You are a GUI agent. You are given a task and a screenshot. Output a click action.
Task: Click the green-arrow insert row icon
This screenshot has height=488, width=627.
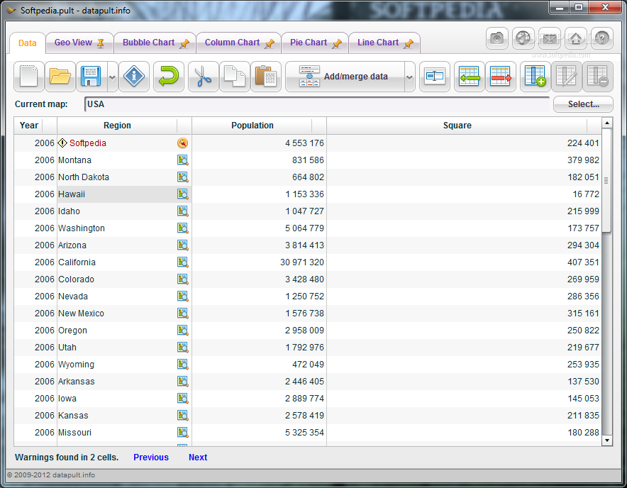469,77
